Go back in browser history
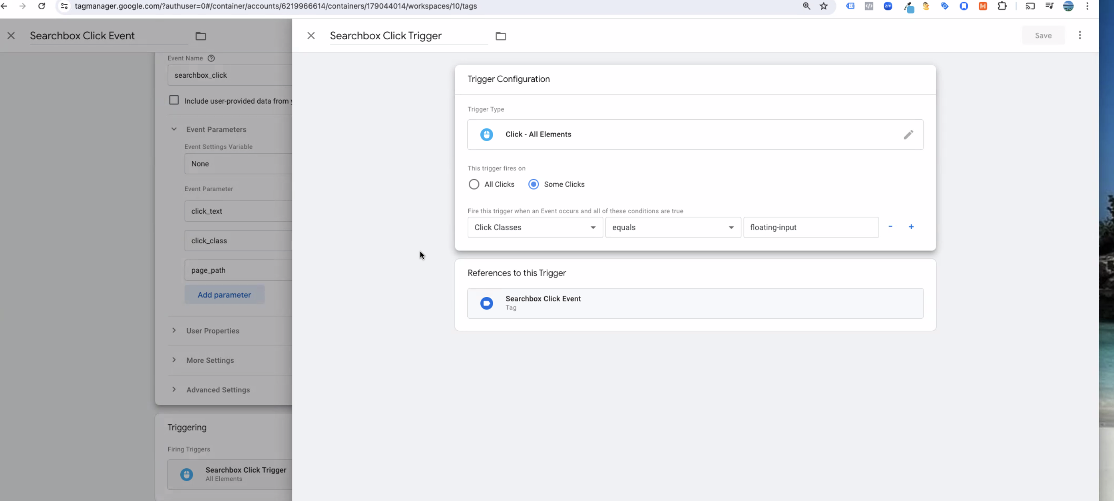 click(x=4, y=6)
